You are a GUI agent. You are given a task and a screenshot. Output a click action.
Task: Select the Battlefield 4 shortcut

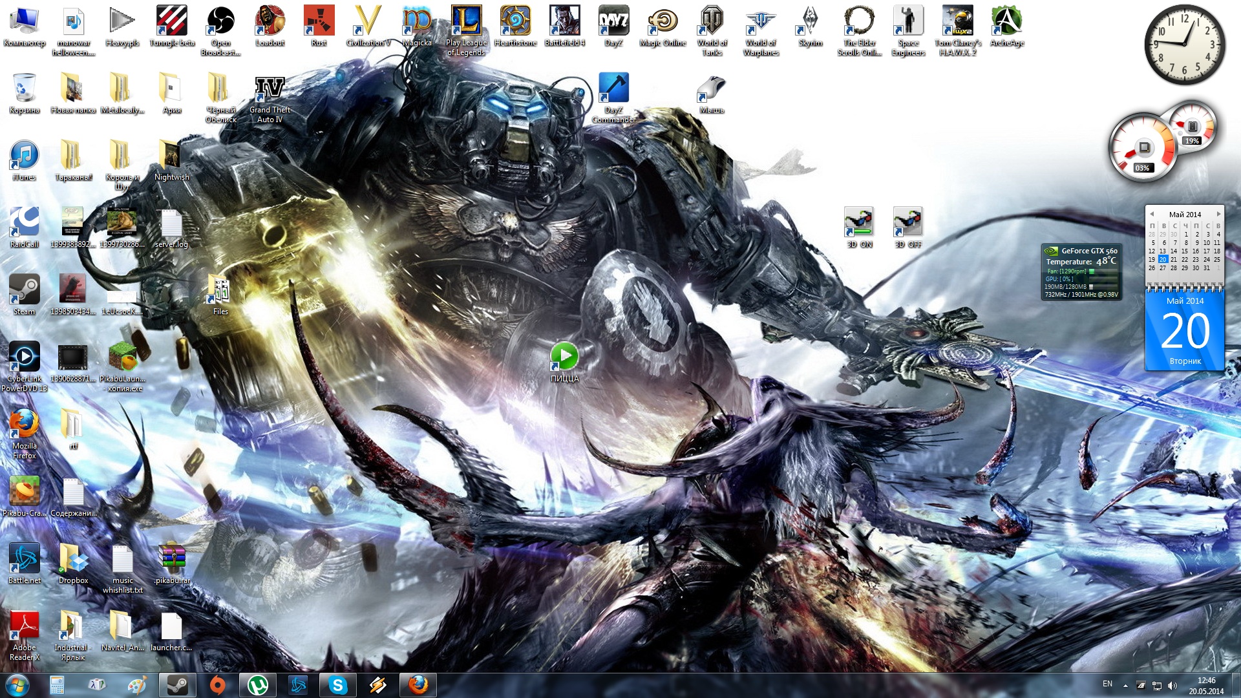(x=564, y=26)
